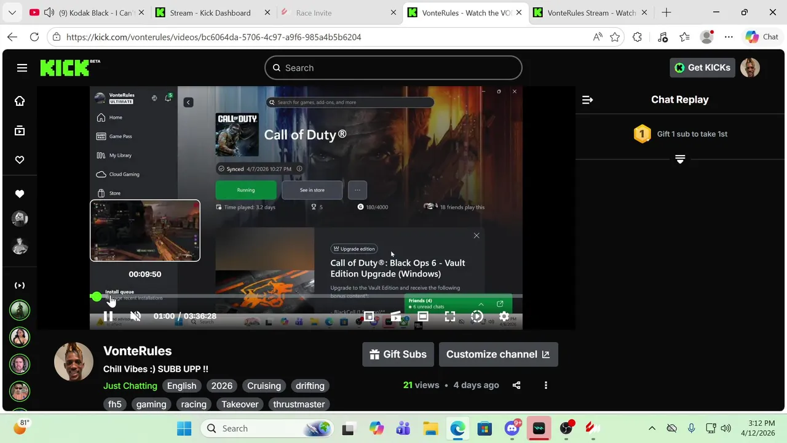Open a new browser tab
Image resolution: width=787 pixels, height=443 pixels.
[x=666, y=13]
